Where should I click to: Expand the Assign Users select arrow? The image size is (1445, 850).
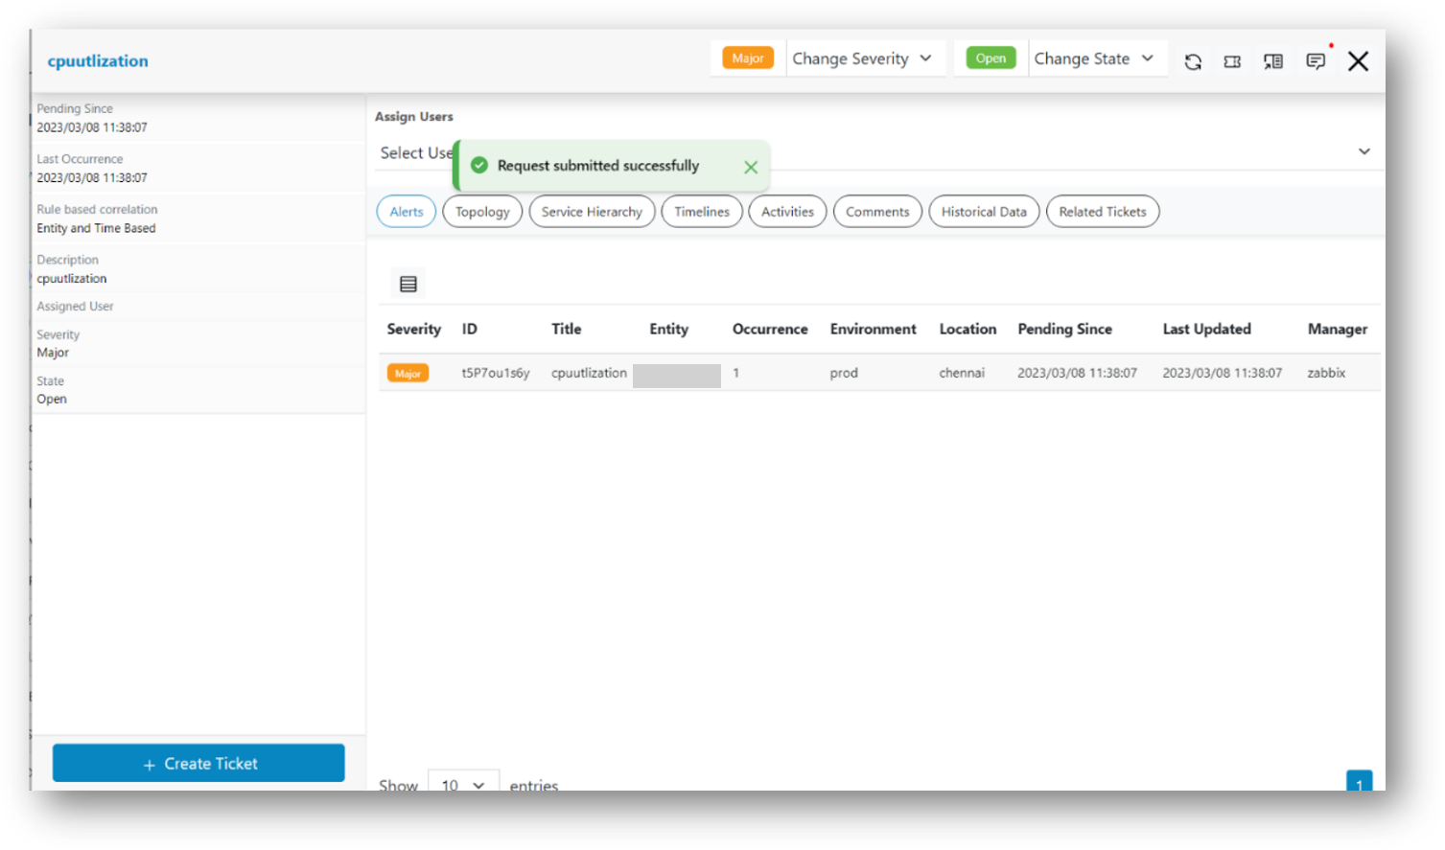(x=1364, y=151)
